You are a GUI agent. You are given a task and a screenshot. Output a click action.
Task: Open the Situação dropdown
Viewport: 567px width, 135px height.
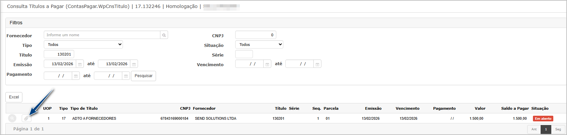tap(259, 45)
